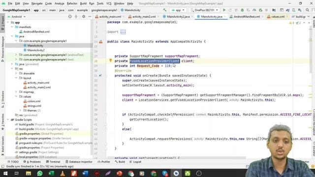Open the SDK Manager icon
The height and width of the screenshot is (177, 315).
tap(300, 10)
